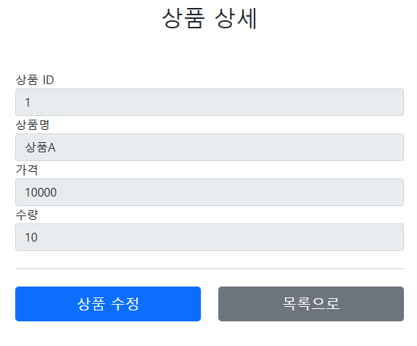417x346 pixels.
Task: Click the 수정 text on blue button
Action: pos(125,304)
